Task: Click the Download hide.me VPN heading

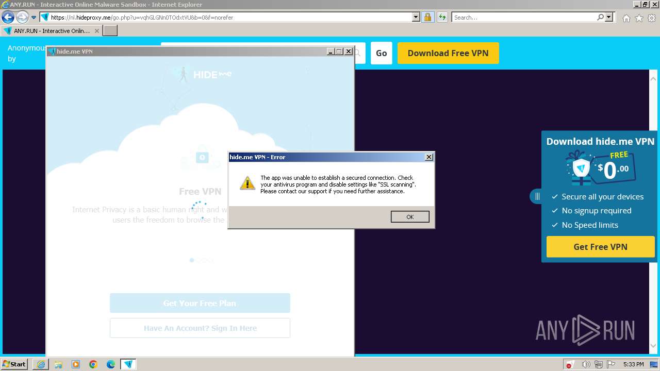Action: [600, 141]
